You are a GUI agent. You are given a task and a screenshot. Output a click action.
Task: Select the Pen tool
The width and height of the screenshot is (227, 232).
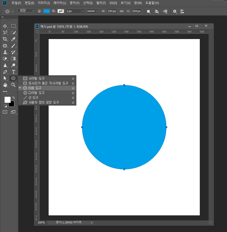(5, 72)
